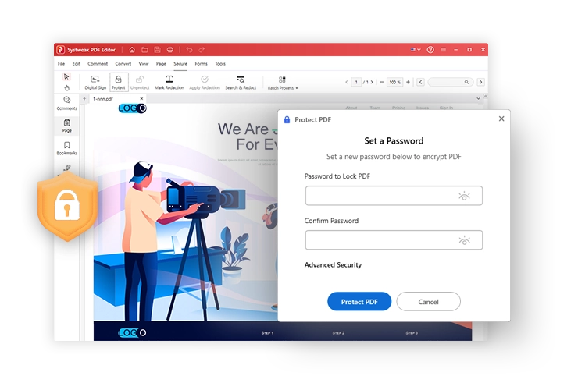Image resolution: width=578 pixels, height=390 pixels.
Task: Open the language flag dropdown
Action: pyautogui.click(x=416, y=50)
